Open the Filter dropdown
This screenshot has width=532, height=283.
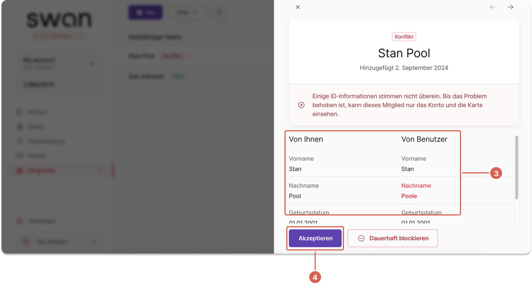coord(187,13)
